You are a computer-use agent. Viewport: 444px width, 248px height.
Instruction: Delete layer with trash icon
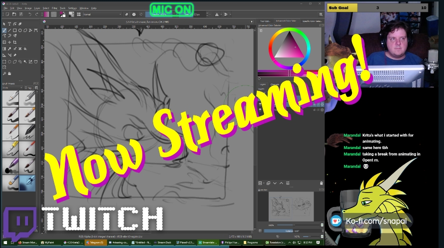[x=321, y=183]
